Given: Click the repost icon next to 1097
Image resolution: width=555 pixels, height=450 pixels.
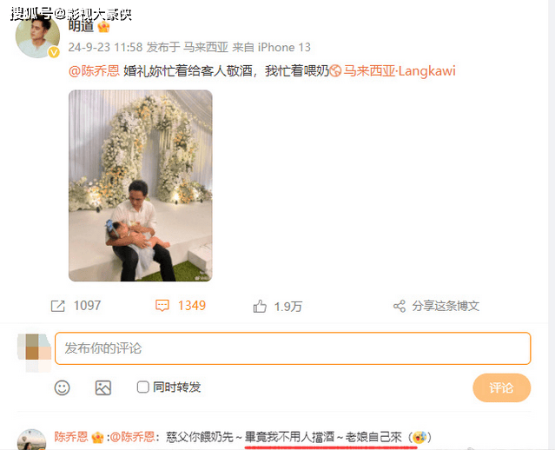Looking at the screenshot, I should pos(57,306).
